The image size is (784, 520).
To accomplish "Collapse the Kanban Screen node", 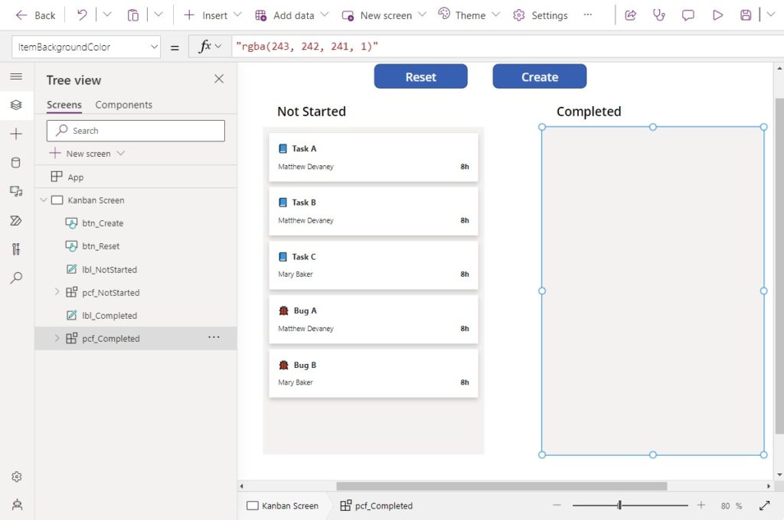I will click(44, 200).
